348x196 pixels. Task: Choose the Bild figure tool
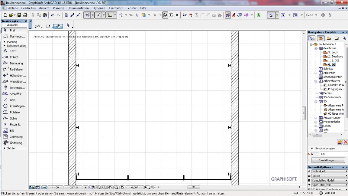coord(14,131)
